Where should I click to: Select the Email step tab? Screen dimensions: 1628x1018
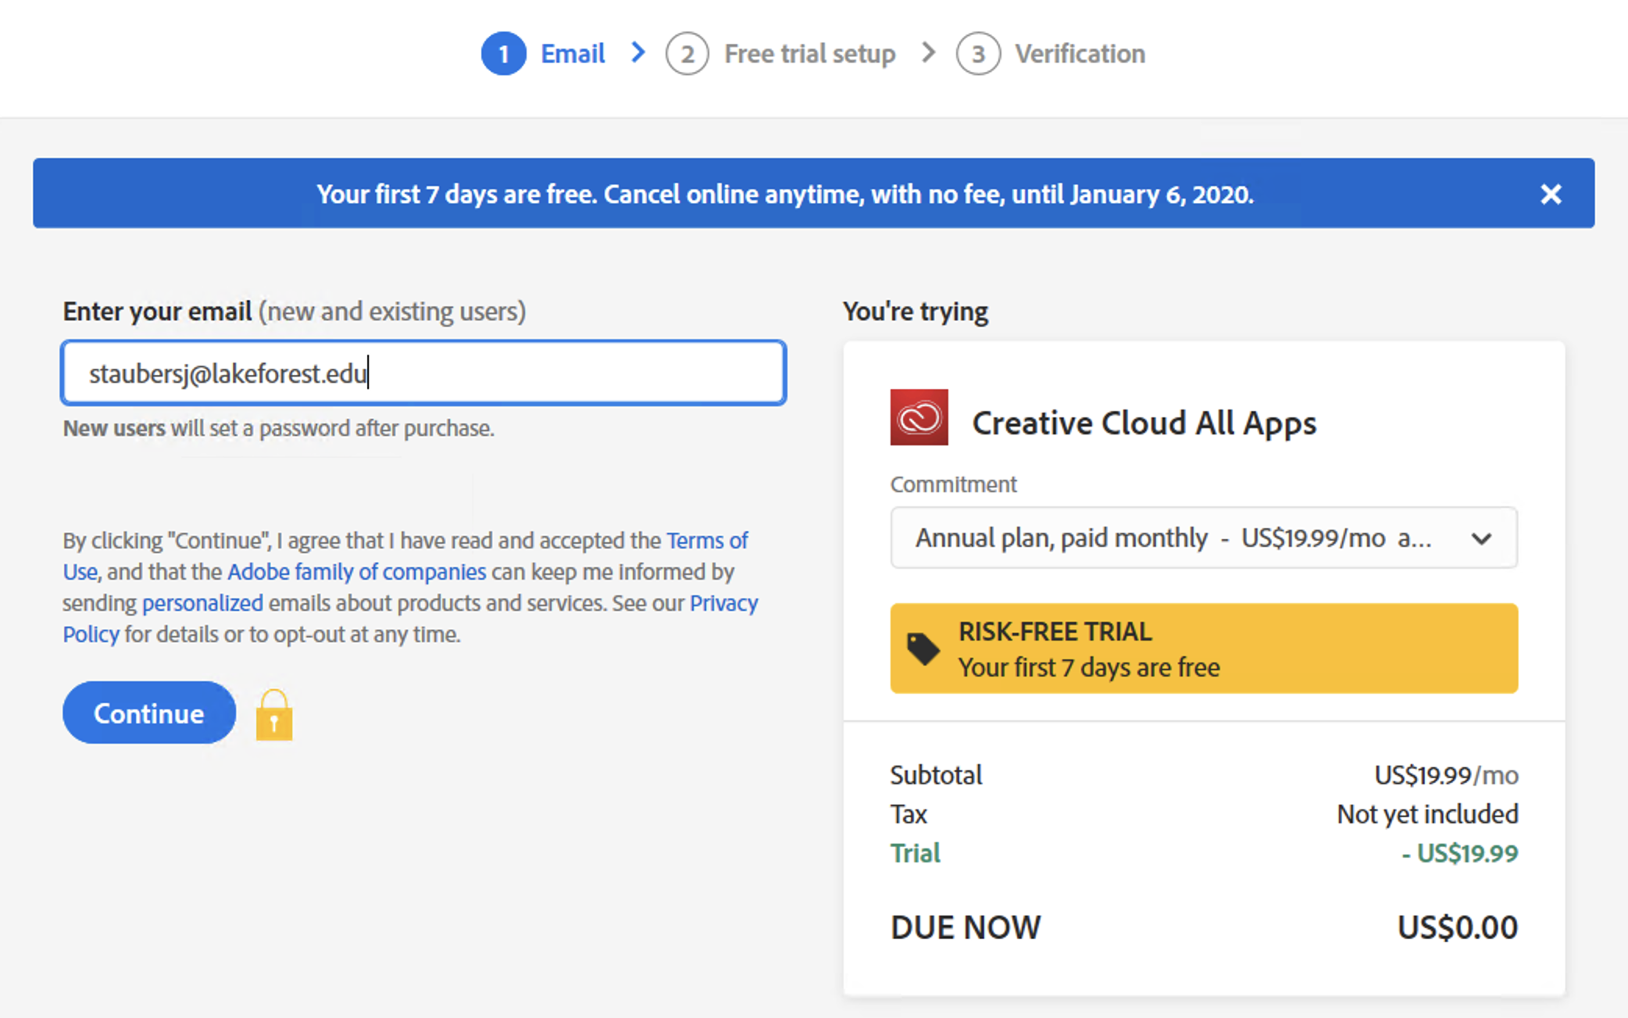(x=573, y=54)
